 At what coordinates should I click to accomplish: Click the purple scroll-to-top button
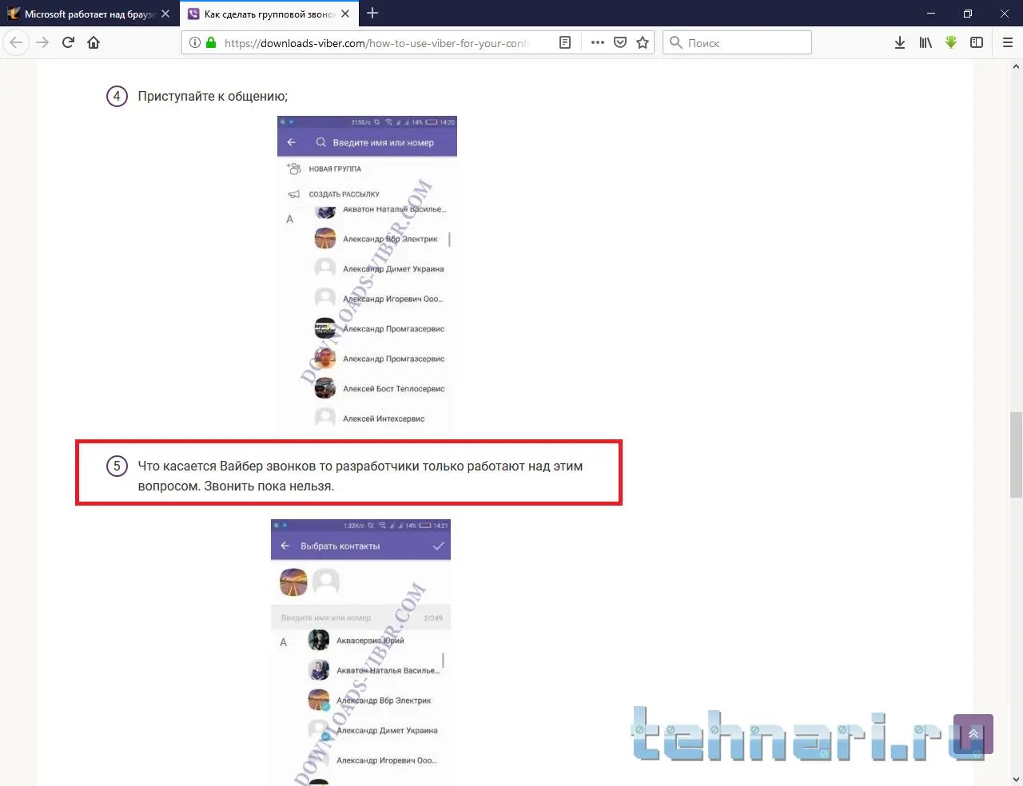973,733
